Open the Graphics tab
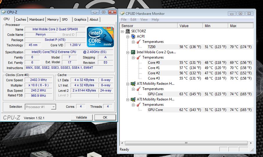This screenshot has width=263, height=157. click(x=80, y=20)
